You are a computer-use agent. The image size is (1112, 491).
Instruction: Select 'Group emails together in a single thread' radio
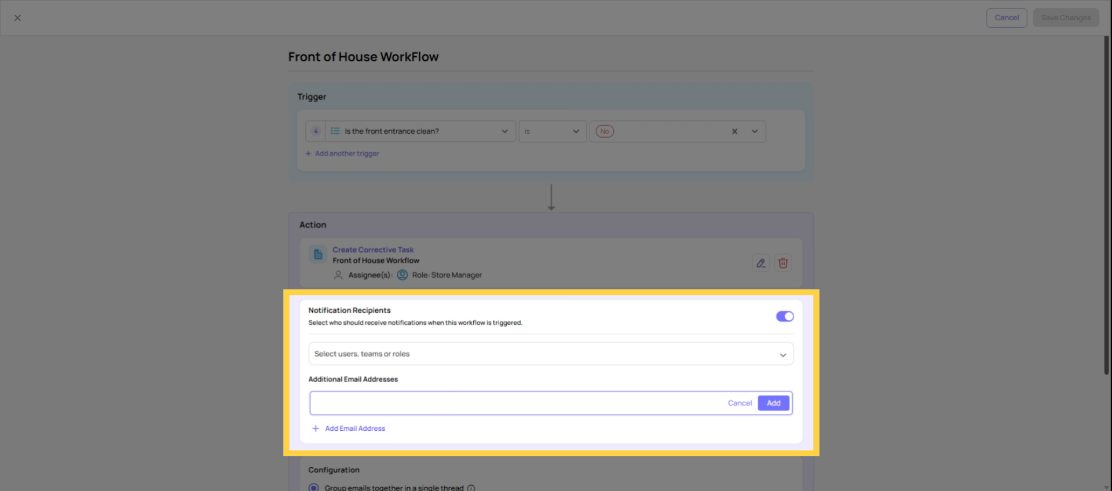314,488
